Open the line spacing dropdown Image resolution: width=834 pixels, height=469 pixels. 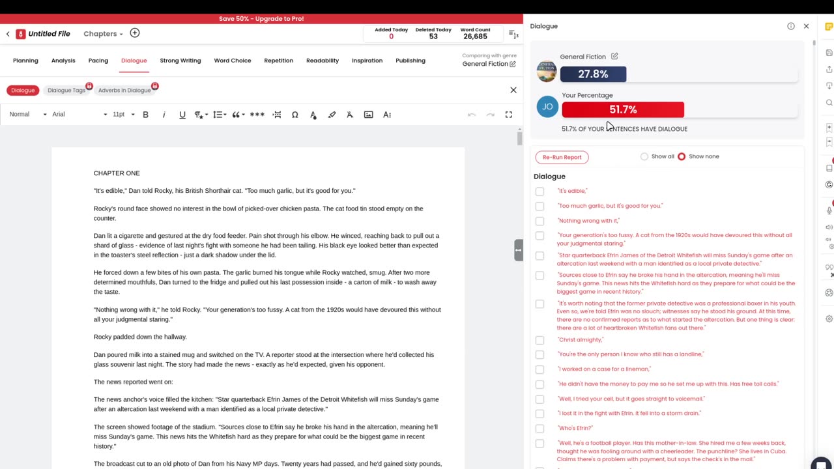220,115
